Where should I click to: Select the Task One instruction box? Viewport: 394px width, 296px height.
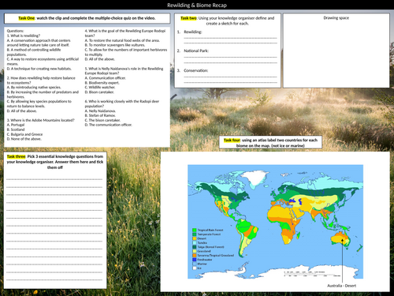[87, 18]
